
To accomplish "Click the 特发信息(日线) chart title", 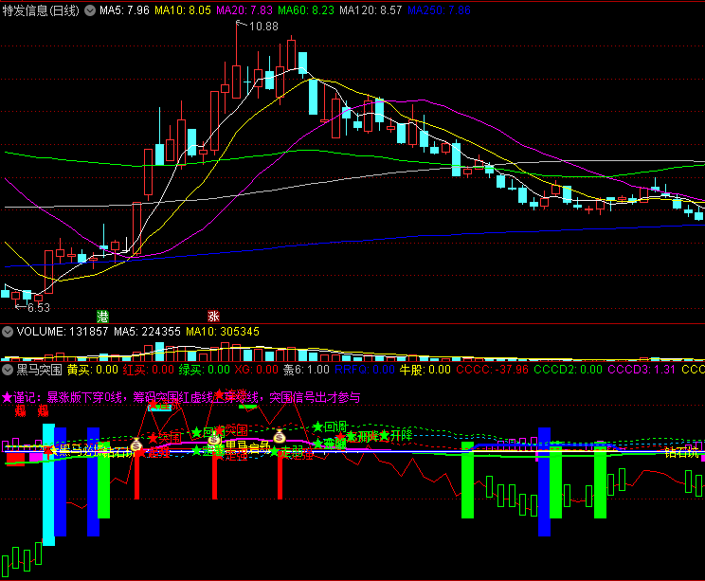I will pyautogui.click(x=41, y=10).
